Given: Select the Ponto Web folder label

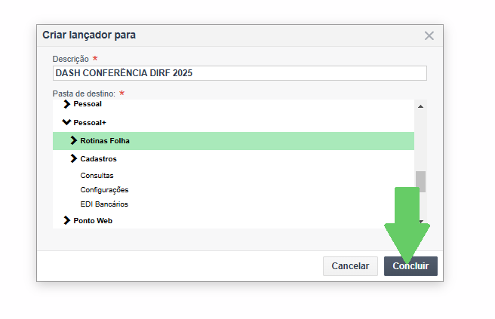Looking at the screenshot, I should 93,221.
